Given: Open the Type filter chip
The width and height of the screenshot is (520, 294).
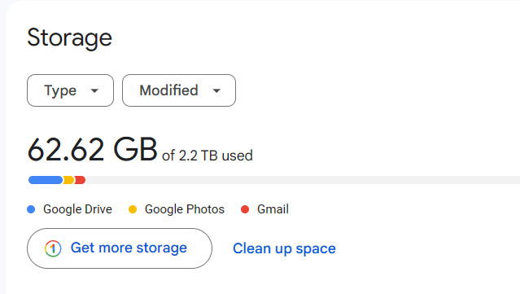Looking at the screenshot, I should [70, 90].
